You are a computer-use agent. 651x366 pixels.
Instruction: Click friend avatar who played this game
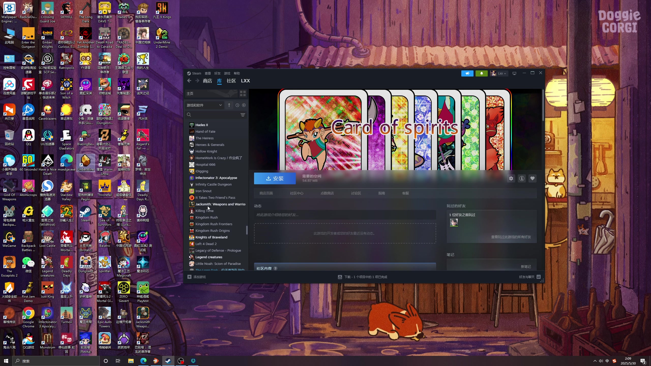coord(454,222)
